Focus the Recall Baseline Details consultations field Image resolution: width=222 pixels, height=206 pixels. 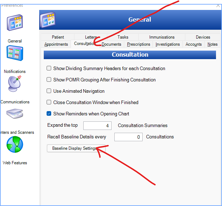tap(128, 137)
